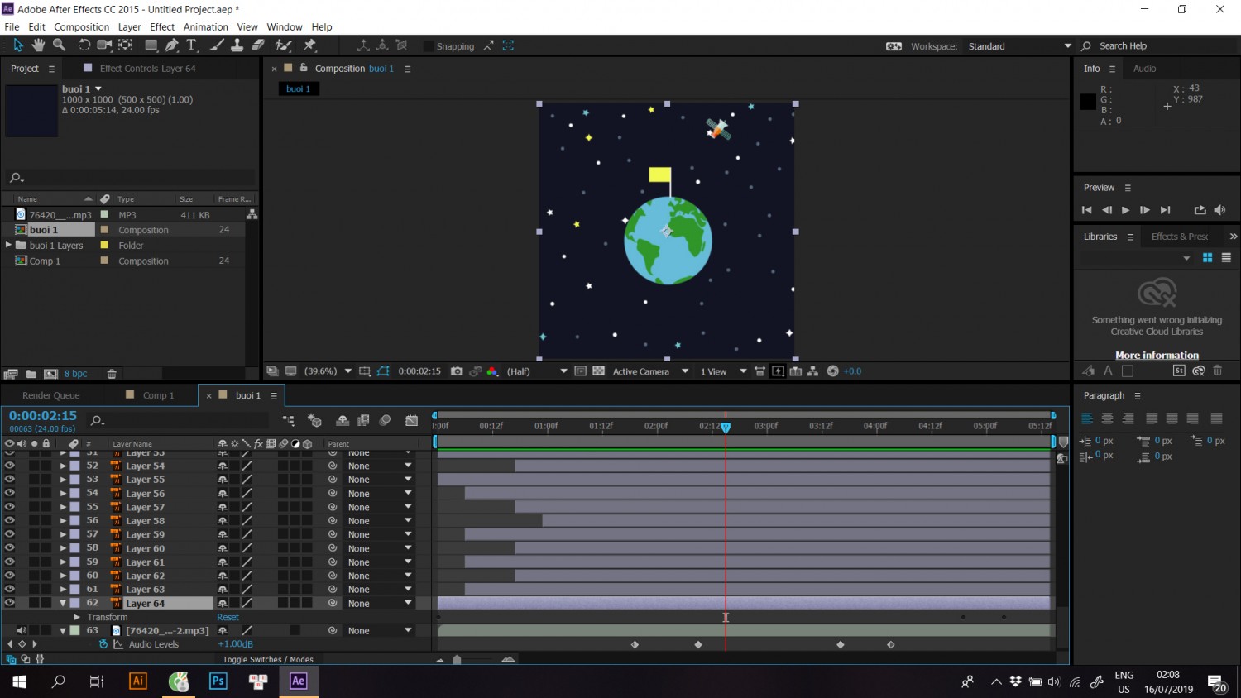Hide Layer 58 with its eye toggle
The width and height of the screenshot is (1241, 698).
click(x=10, y=521)
